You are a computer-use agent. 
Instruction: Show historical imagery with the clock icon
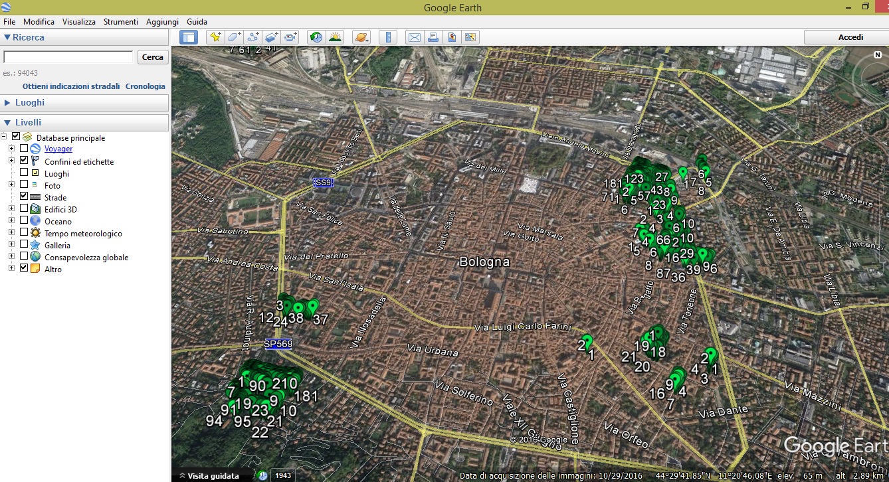[x=316, y=37]
